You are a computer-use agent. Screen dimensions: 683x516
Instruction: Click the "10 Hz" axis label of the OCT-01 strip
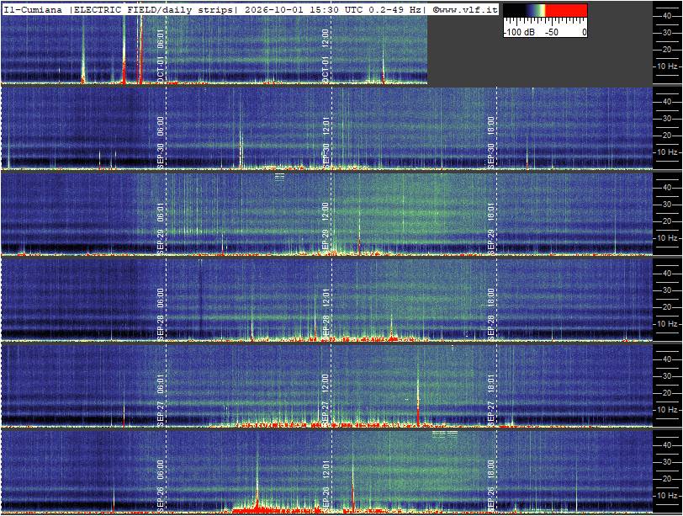tap(667, 66)
